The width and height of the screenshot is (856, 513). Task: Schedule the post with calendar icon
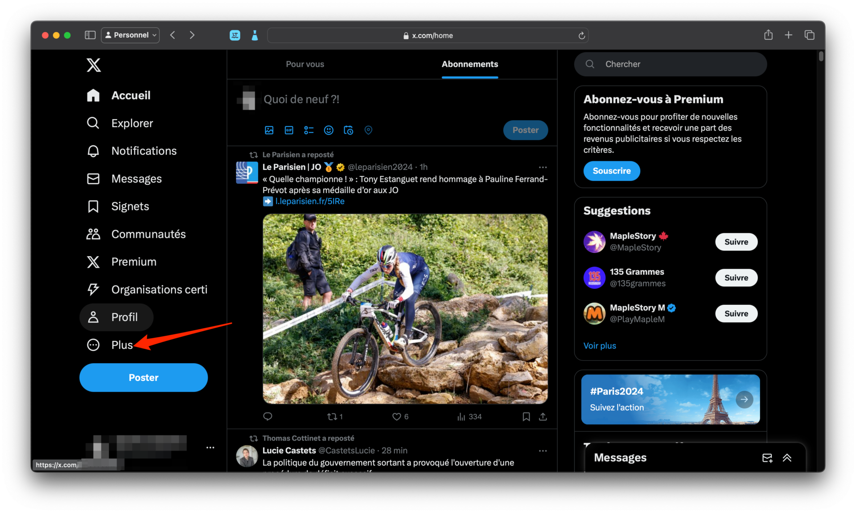pos(348,130)
